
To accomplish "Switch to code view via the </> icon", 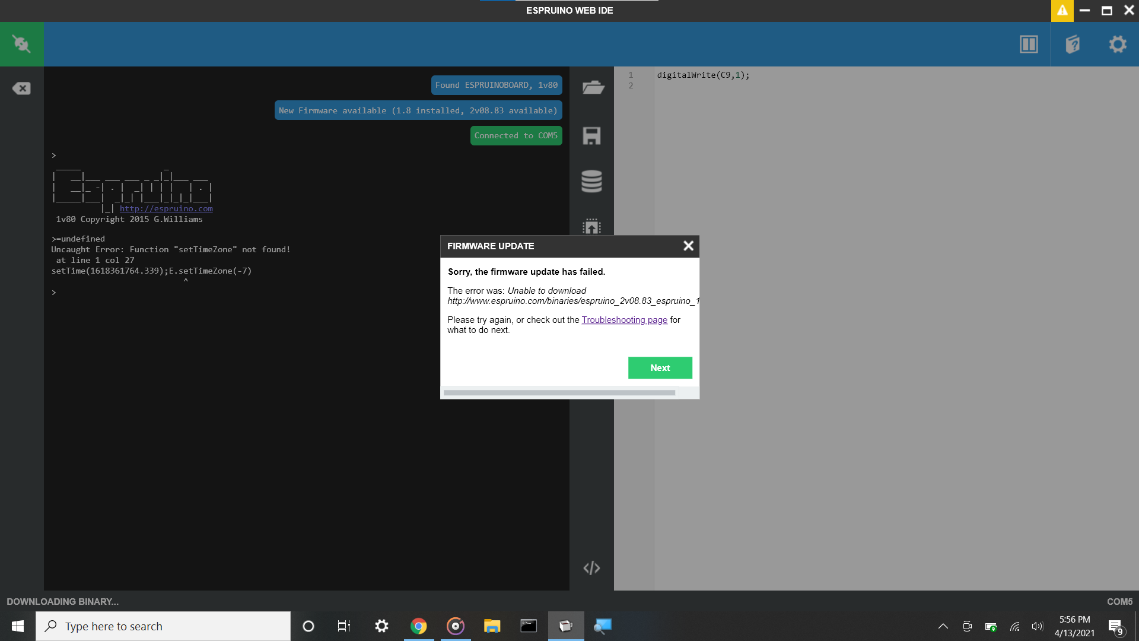I will coord(591,568).
